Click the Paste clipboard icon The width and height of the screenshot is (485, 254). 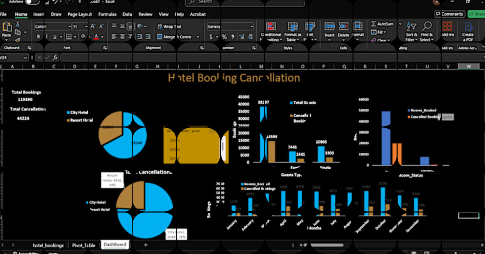click(7, 27)
